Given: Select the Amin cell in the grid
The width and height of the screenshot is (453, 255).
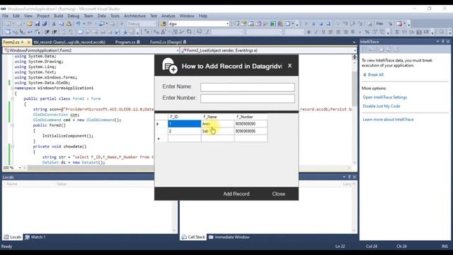Looking at the screenshot, I should point(217,124).
